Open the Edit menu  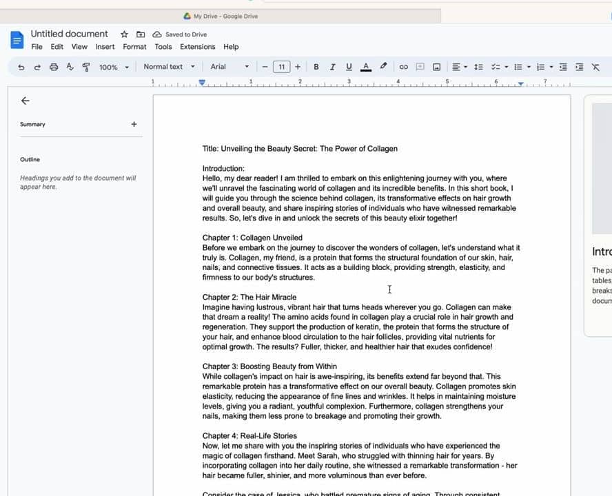[57, 47]
